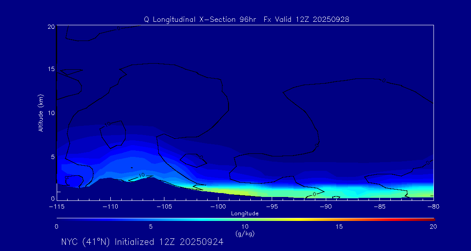Viewport: 471px width, 251px height.
Task: Click the '15' altitude axis tick label
Action: (x=51, y=69)
